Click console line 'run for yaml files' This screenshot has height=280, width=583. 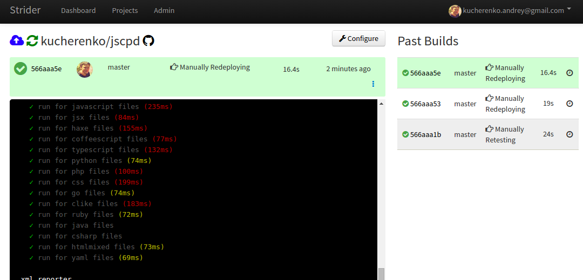86,258
